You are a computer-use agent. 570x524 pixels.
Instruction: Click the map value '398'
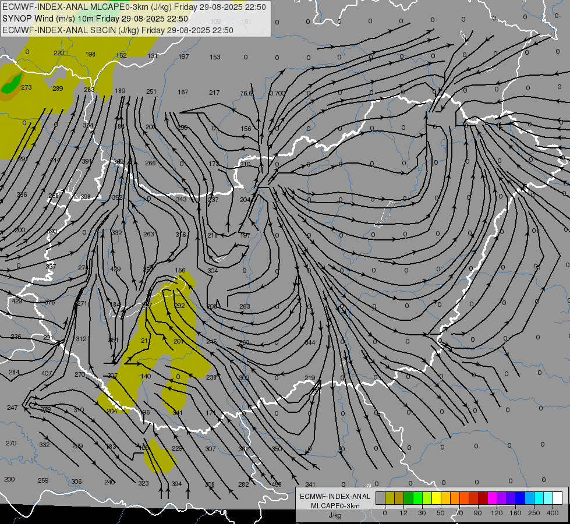click(x=86, y=197)
